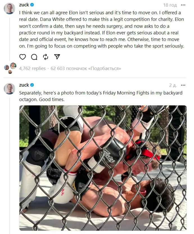Open the backyard octagon fight photo

103,168
